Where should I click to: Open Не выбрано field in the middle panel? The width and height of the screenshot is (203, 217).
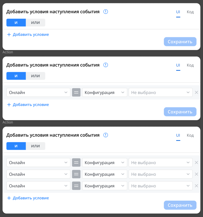tap(161, 93)
